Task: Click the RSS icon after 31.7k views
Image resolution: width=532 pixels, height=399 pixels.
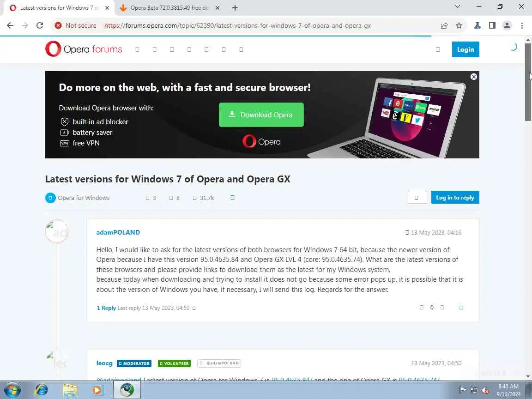Action: (232, 198)
